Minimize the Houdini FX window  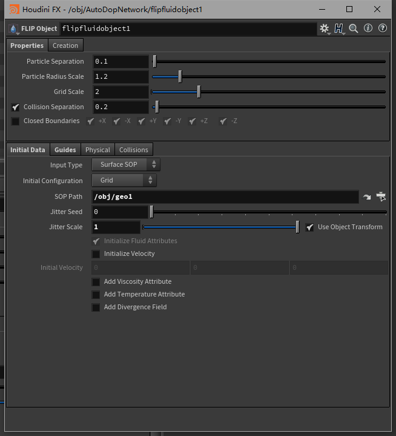pyautogui.click(x=322, y=9)
